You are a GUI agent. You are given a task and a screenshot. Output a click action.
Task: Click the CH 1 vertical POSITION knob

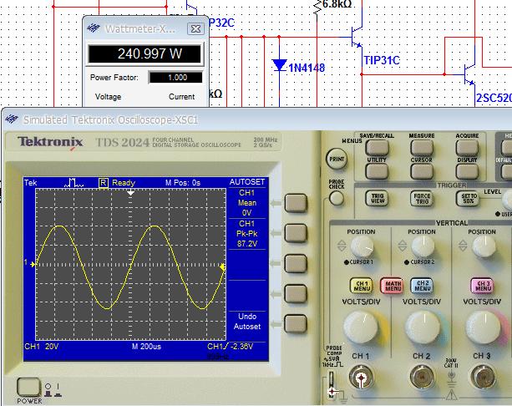[x=362, y=246]
